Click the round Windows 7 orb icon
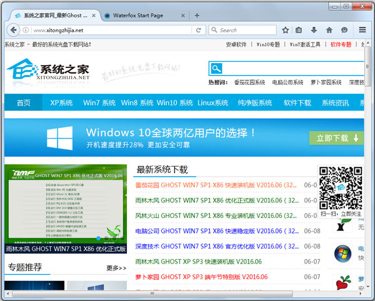 (342, 254)
